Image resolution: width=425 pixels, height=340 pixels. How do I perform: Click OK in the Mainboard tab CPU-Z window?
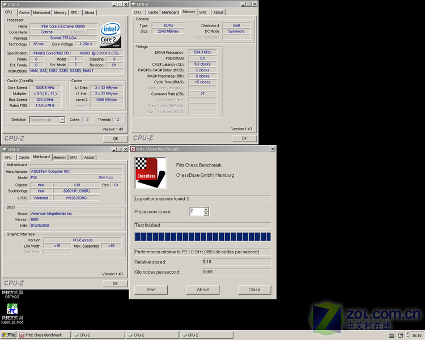pos(115,283)
